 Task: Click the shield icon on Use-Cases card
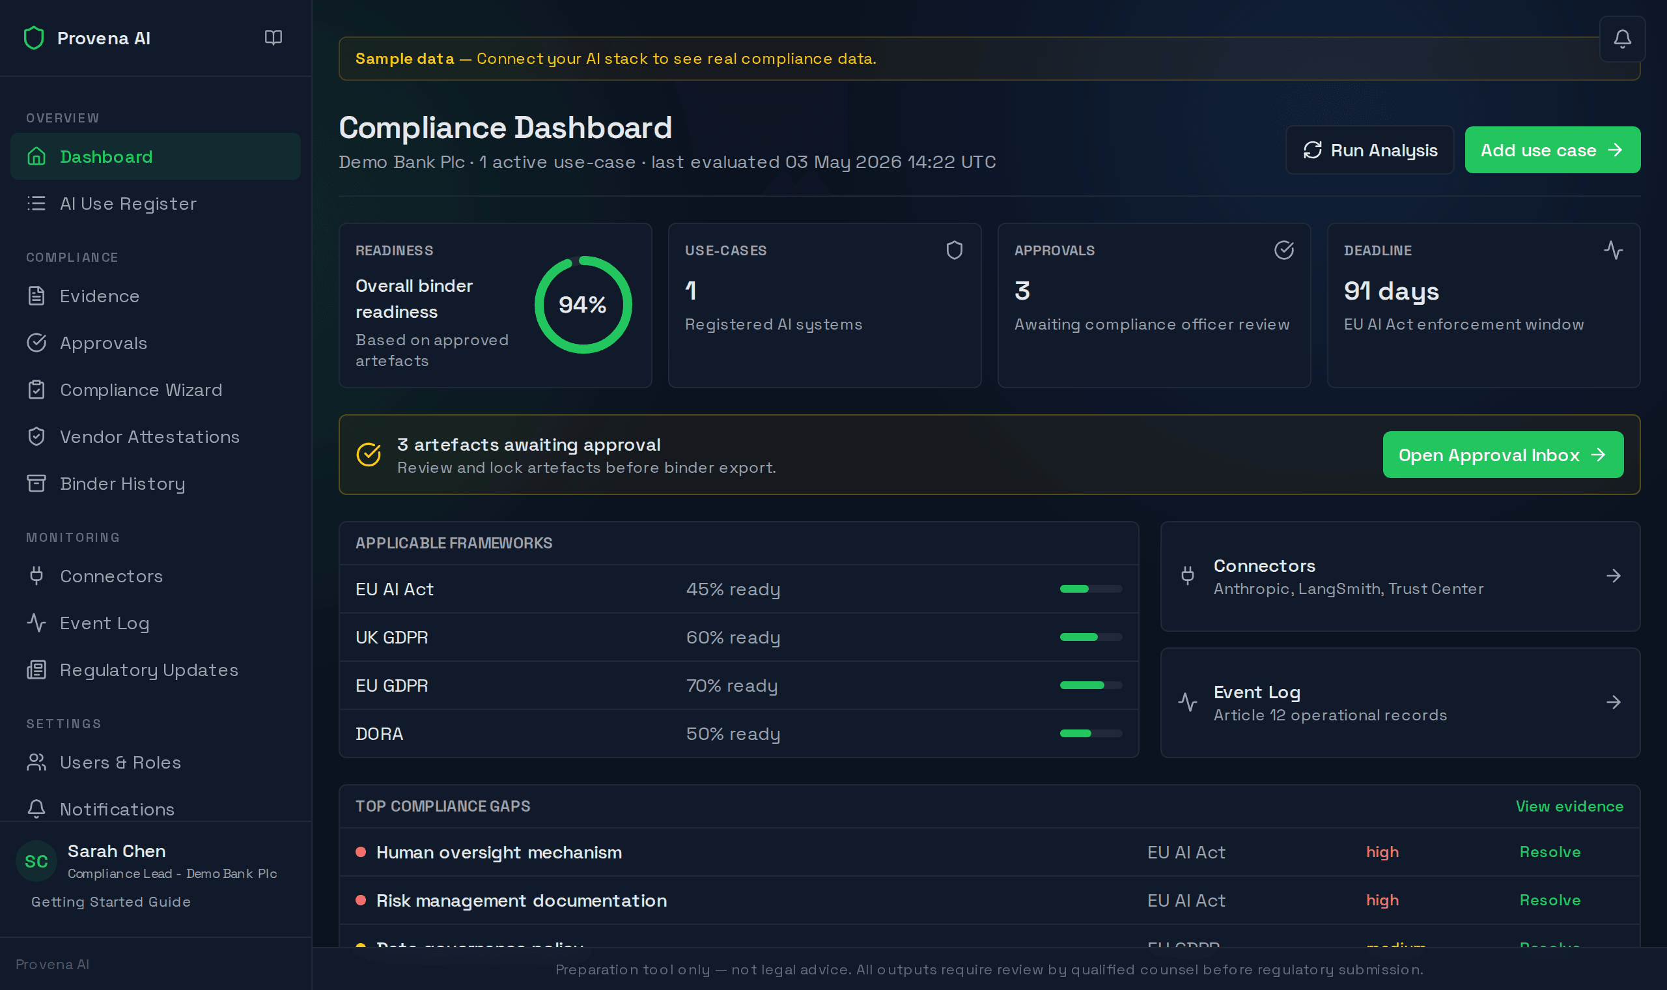pos(954,250)
